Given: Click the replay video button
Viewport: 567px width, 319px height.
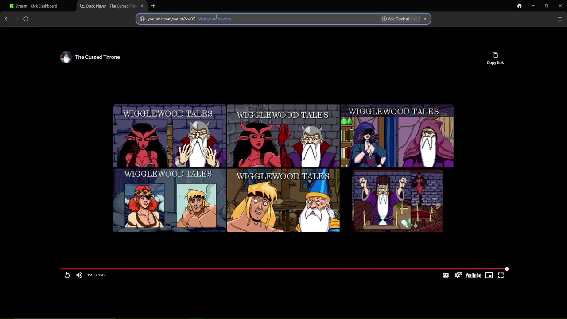Looking at the screenshot, I should [67, 275].
